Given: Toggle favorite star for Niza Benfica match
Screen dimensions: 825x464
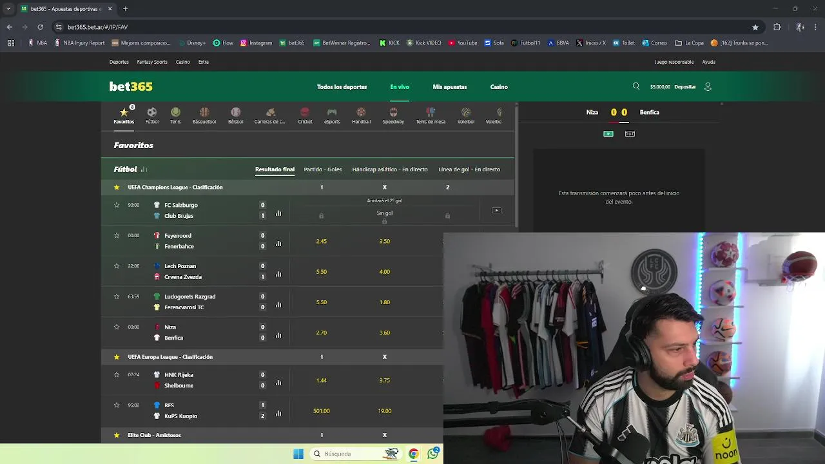Looking at the screenshot, I should [x=117, y=327].
